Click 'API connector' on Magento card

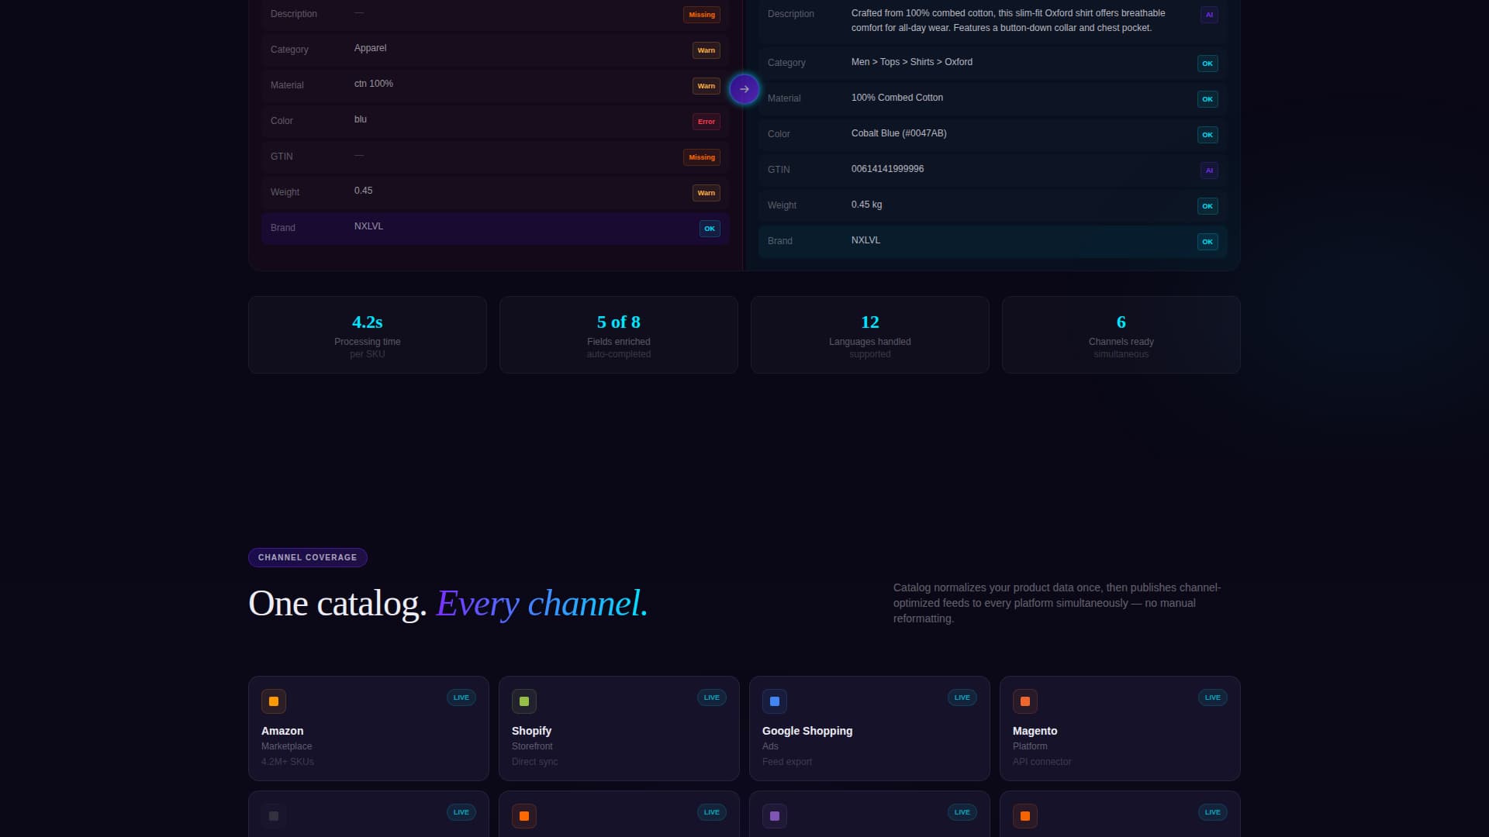point(1042,762)
